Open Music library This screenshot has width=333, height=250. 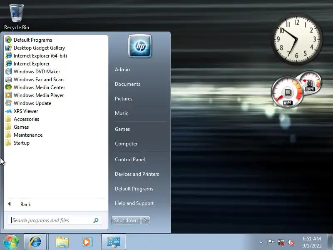122,113
